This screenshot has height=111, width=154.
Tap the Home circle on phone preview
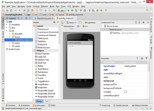point(80,81)
